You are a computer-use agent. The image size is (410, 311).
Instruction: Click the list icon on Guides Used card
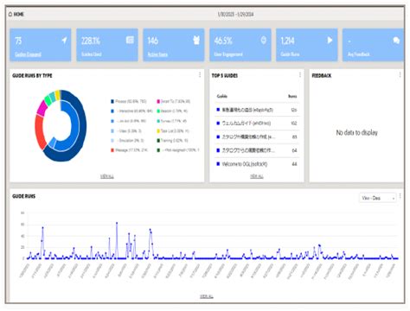[x=130, y=40]
